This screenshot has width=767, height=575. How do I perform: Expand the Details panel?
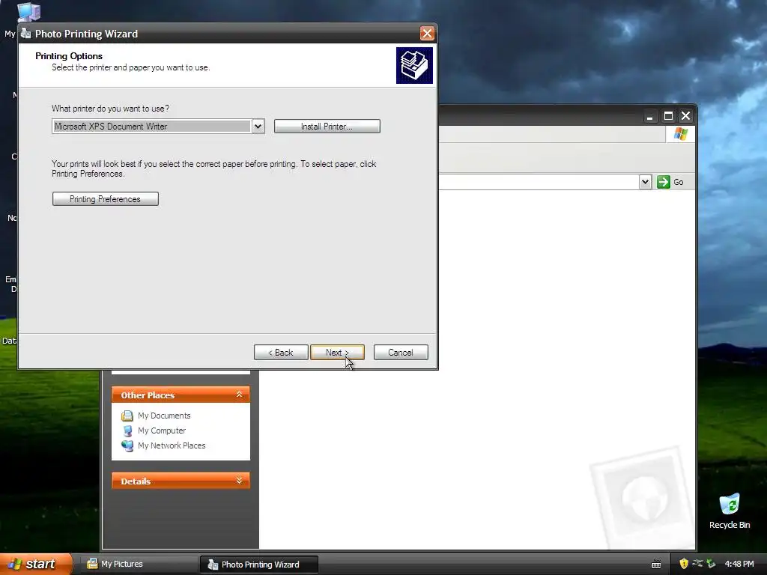pyautogui.click(x=239, y=481)
